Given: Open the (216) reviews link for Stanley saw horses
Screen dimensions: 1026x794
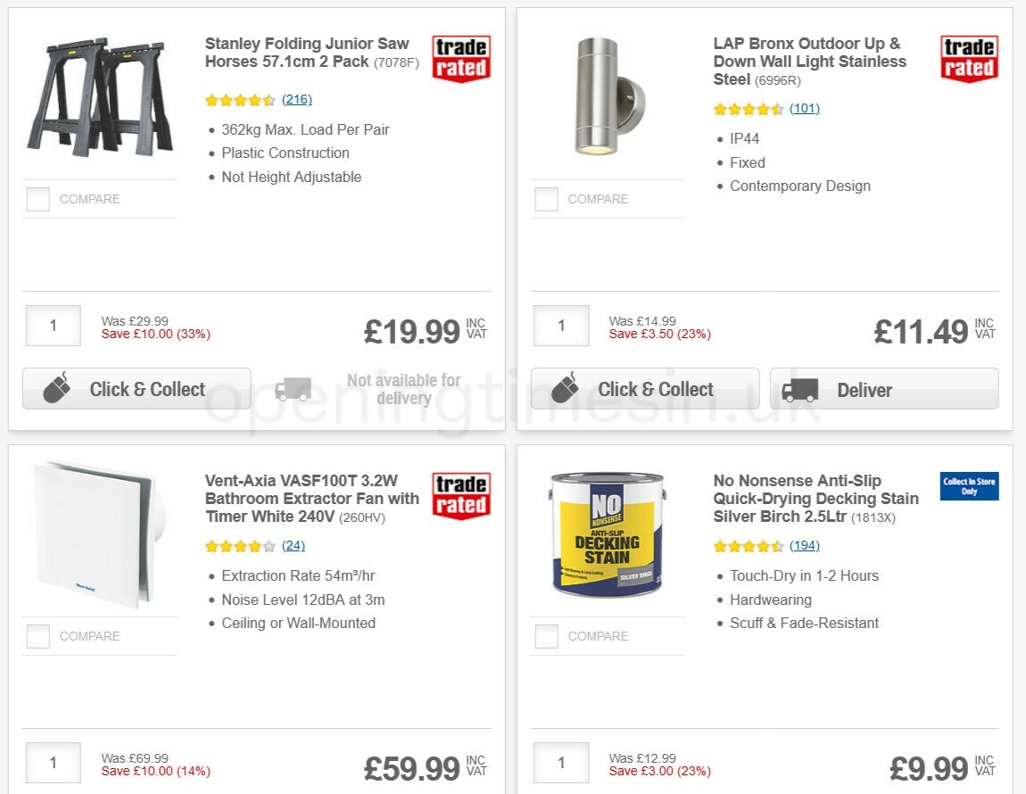Looking at the screenshot, I should (296, 99).
